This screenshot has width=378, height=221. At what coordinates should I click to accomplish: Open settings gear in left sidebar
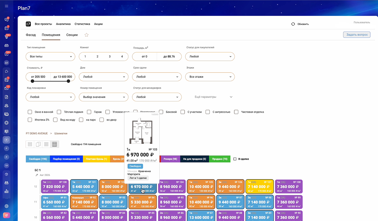(6, 206)
